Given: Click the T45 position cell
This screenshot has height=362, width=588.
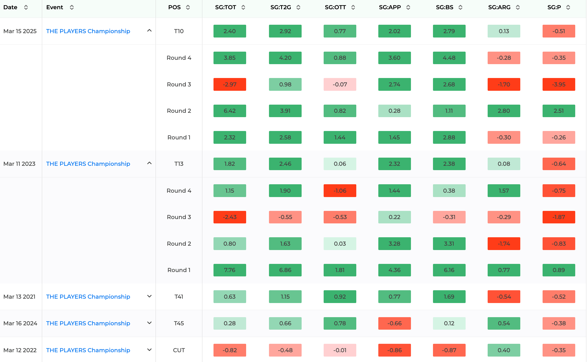Looking at the screenshot, I should point(179,323).
